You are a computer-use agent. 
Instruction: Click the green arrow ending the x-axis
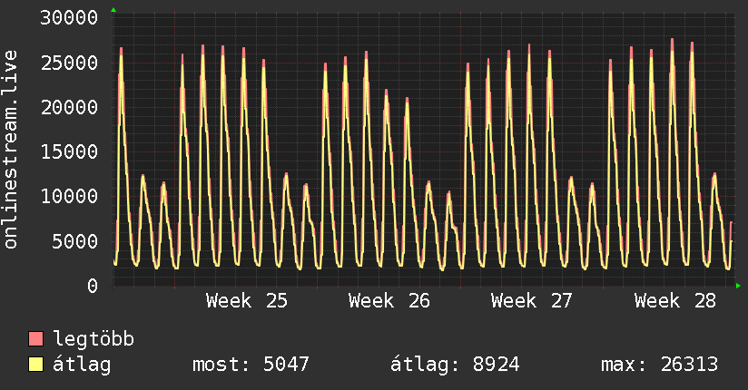[738, 286]
